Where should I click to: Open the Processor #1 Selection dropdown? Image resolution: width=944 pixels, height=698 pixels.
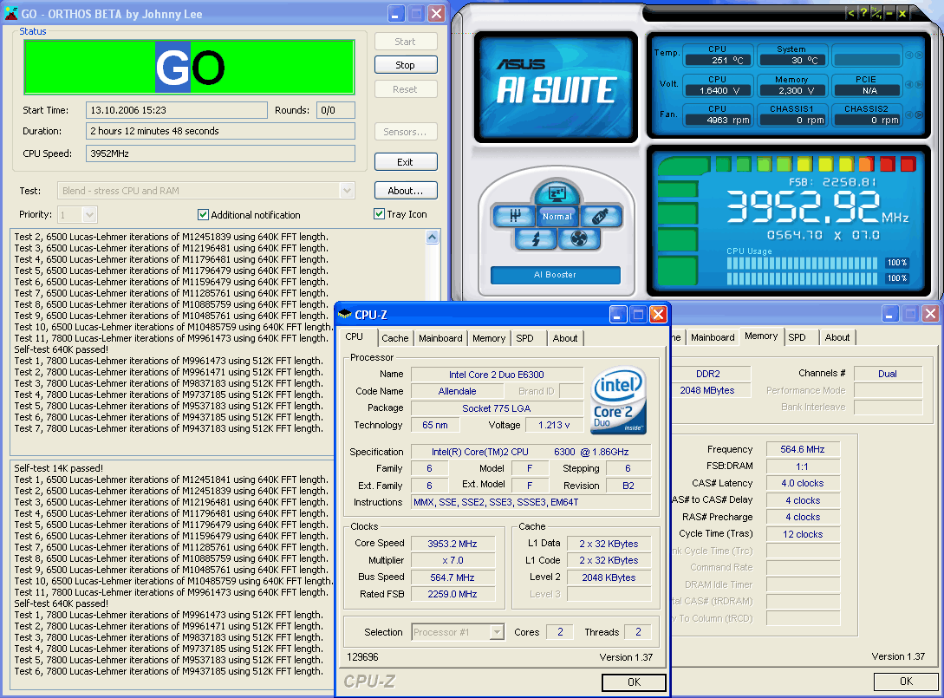(x=497, y=632)
